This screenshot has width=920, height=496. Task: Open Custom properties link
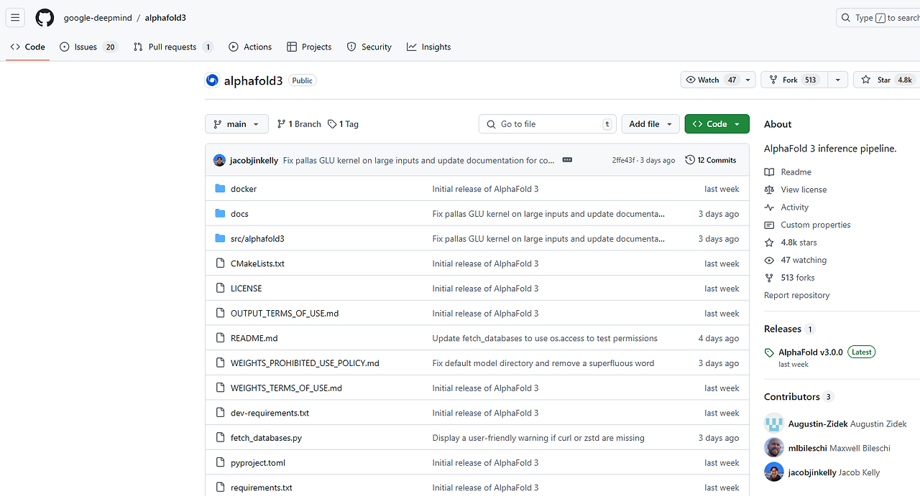[x=808, y=225]
